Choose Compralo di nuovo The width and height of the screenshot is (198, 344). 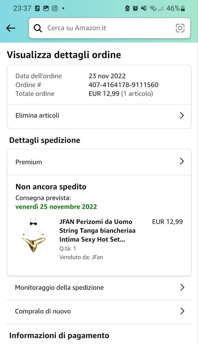(x=99, y=311)
